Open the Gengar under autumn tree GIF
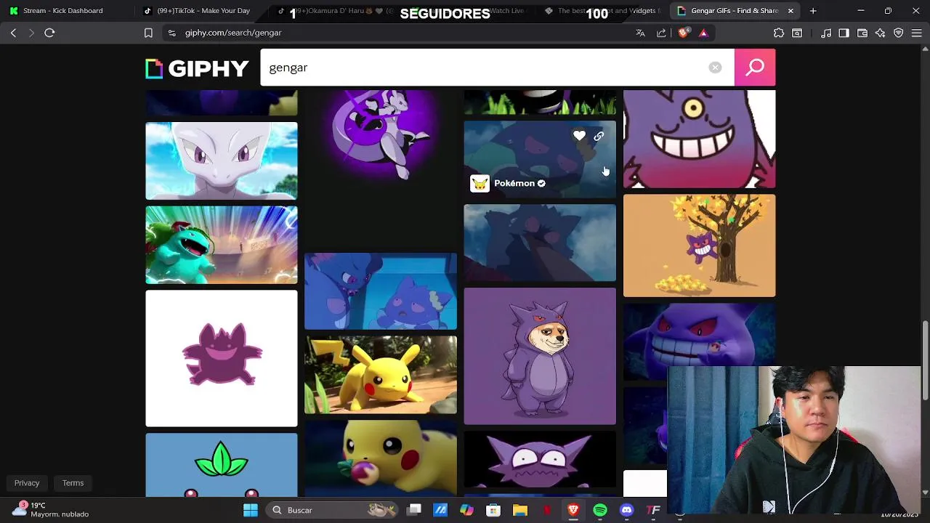The width and height of the screenshot is (930, 523). 700,246
